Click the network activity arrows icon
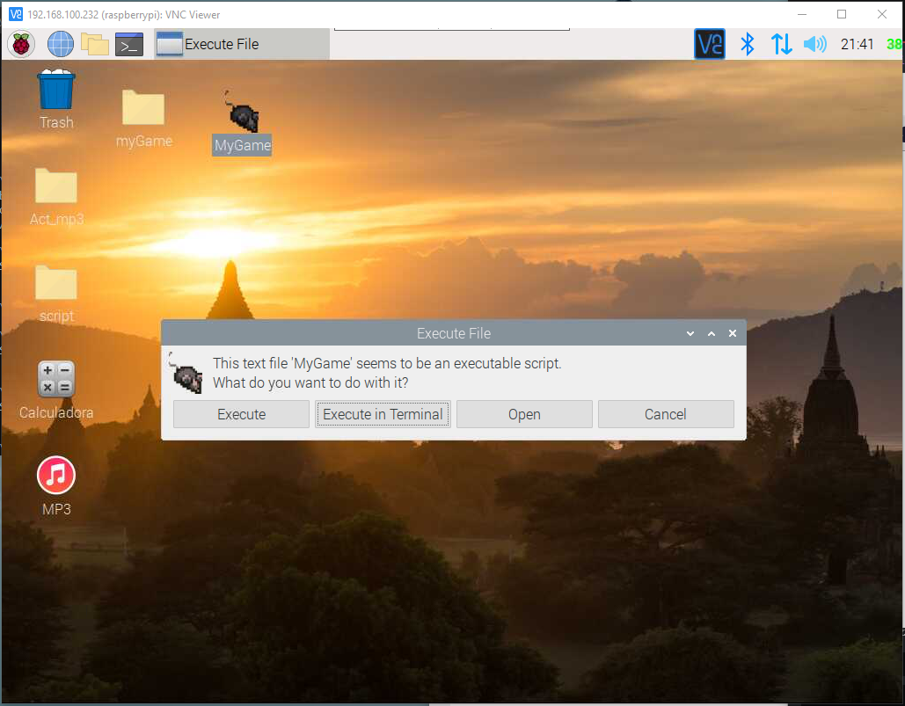 (x=781, y=44)
